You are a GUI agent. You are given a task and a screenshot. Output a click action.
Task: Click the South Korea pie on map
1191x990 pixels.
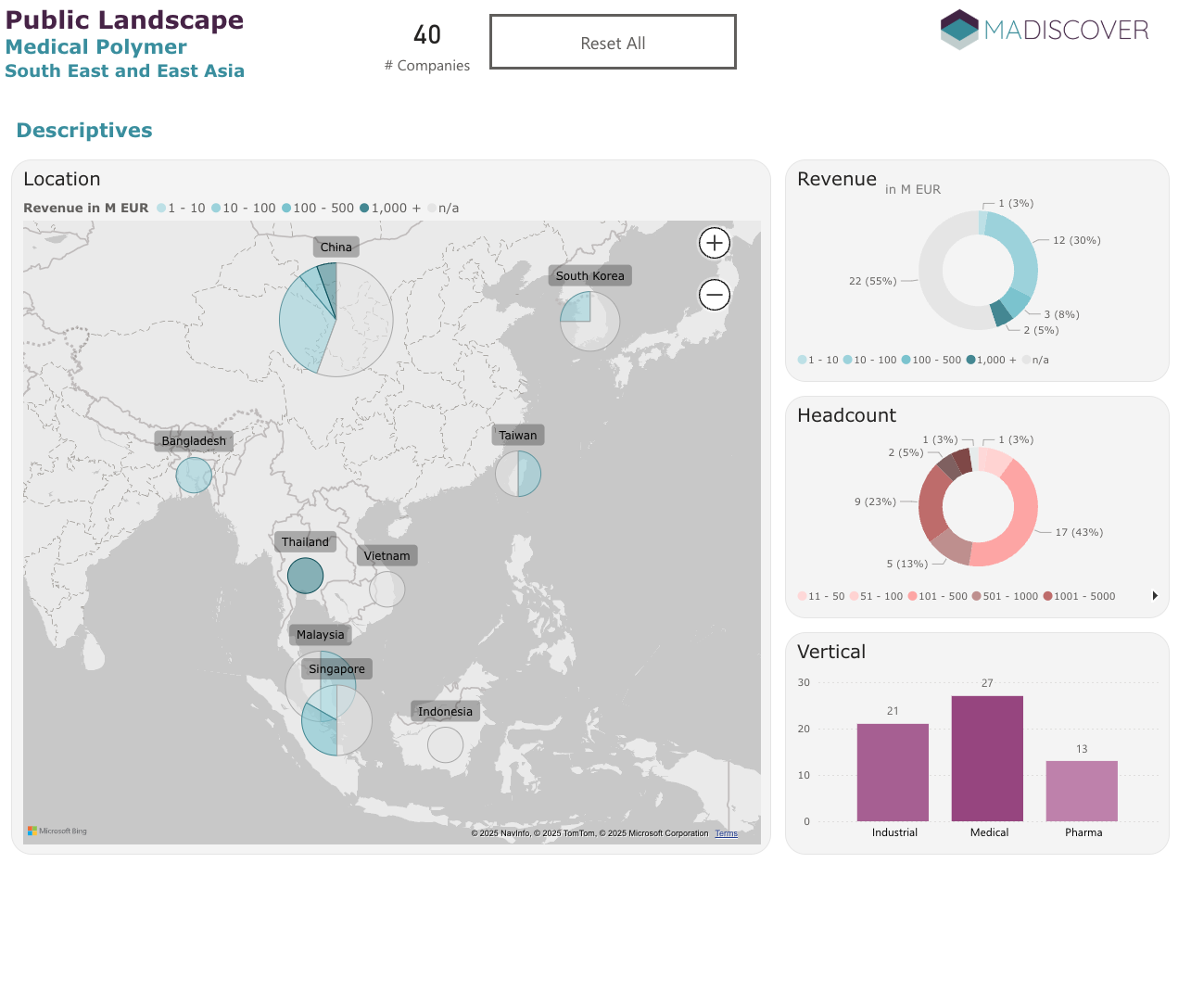click(590, 322)
